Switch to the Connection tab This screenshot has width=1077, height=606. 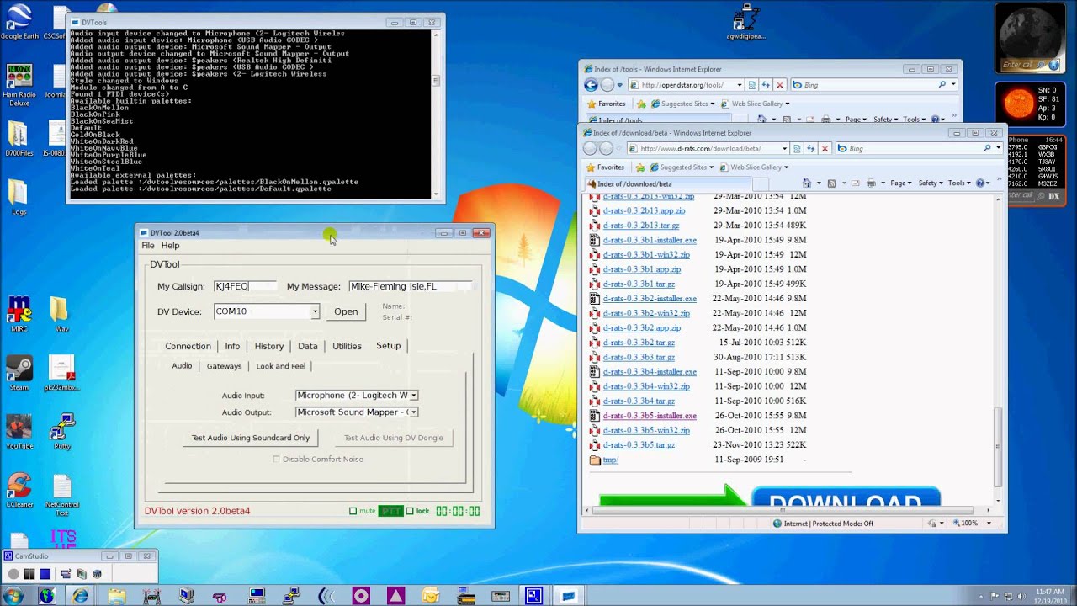tap(188, 346)
